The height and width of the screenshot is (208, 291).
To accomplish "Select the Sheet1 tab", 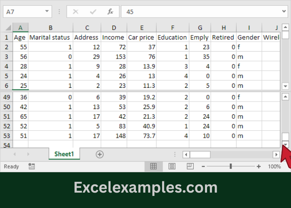I will click(64, 154).
